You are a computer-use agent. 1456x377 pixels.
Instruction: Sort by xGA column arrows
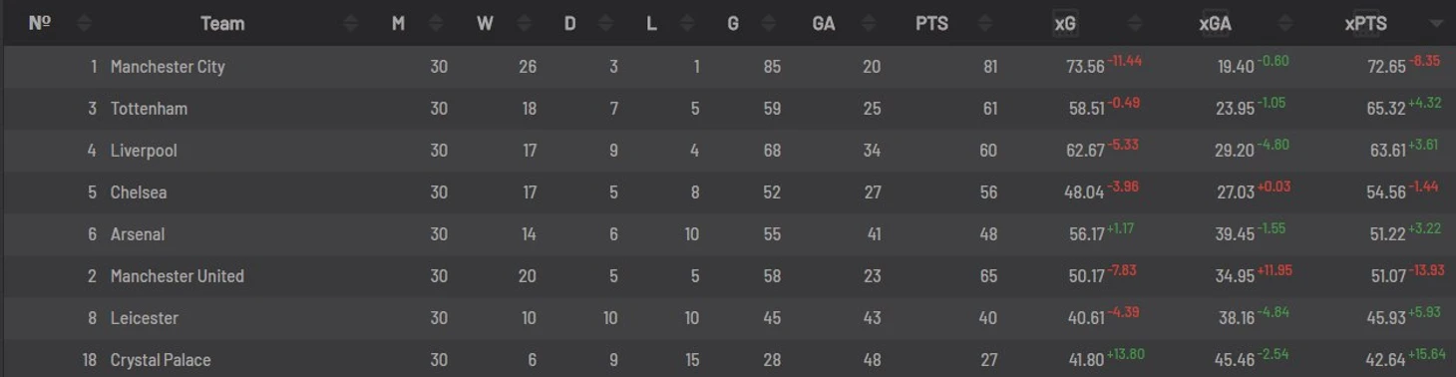pyautogui.click(x=1285, y=23)
